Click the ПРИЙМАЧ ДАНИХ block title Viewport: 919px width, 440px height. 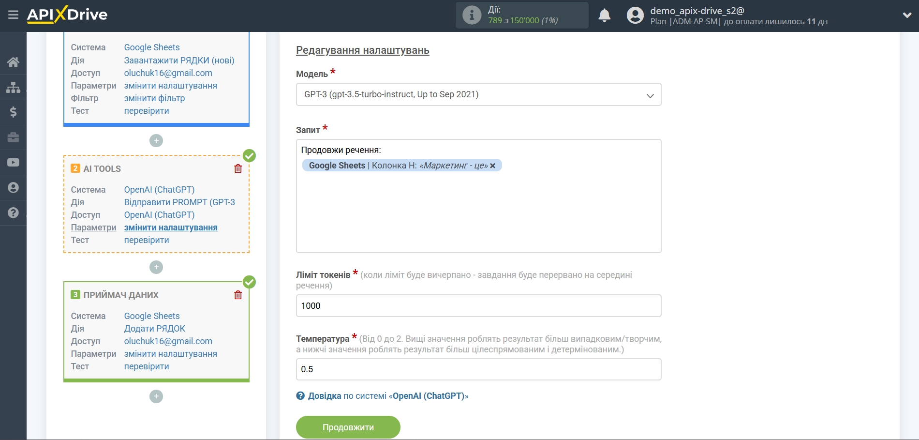[x=121, y=295]
